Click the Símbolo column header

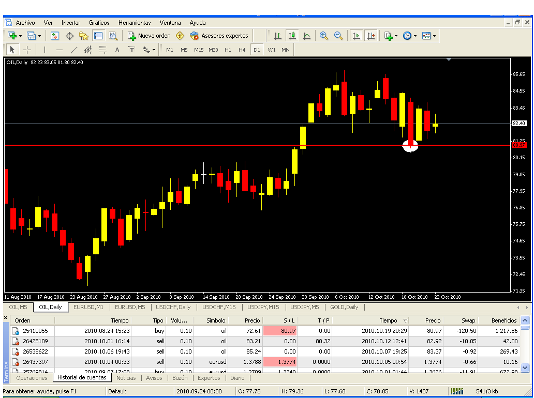(211, 320)
